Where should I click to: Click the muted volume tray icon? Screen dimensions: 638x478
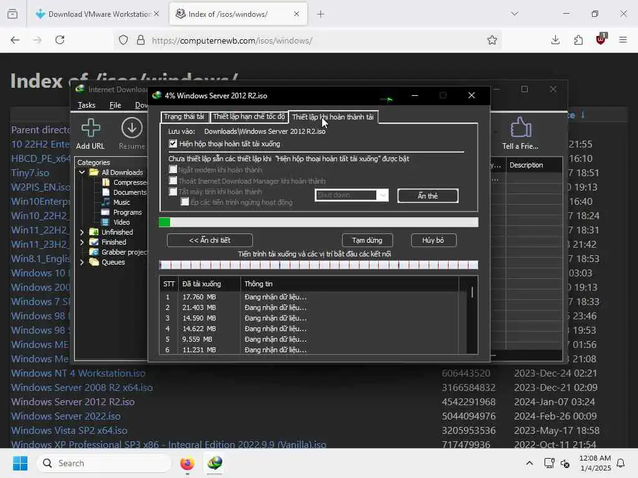[x=565, y=463]
